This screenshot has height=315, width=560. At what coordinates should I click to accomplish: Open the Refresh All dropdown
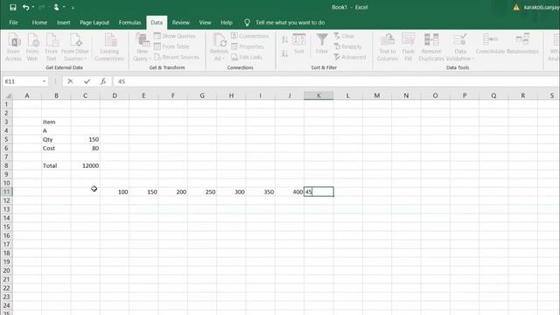[x=219, y=46]
